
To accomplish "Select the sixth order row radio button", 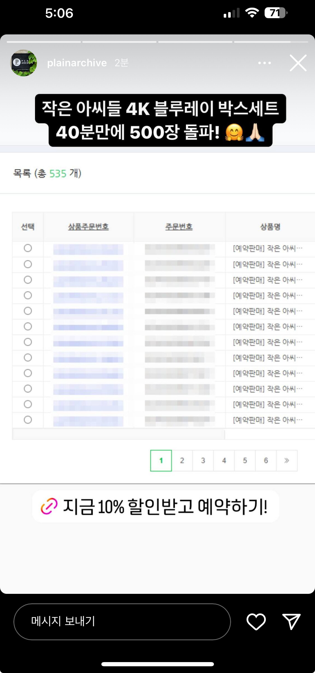I will 28,326.
